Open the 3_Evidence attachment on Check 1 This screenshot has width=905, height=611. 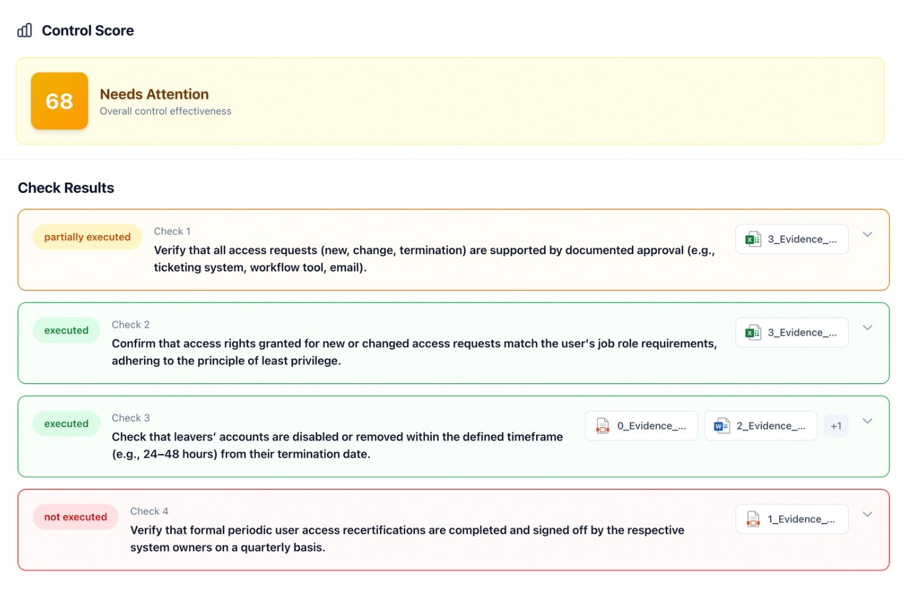click(x=792, y=239)
